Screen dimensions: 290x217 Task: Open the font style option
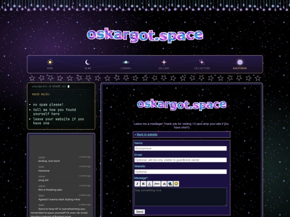point(157,184)
